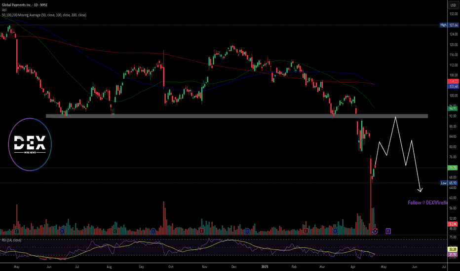
Task: Open the red E earnings marker in February 2025
Action: coord(306,231)
